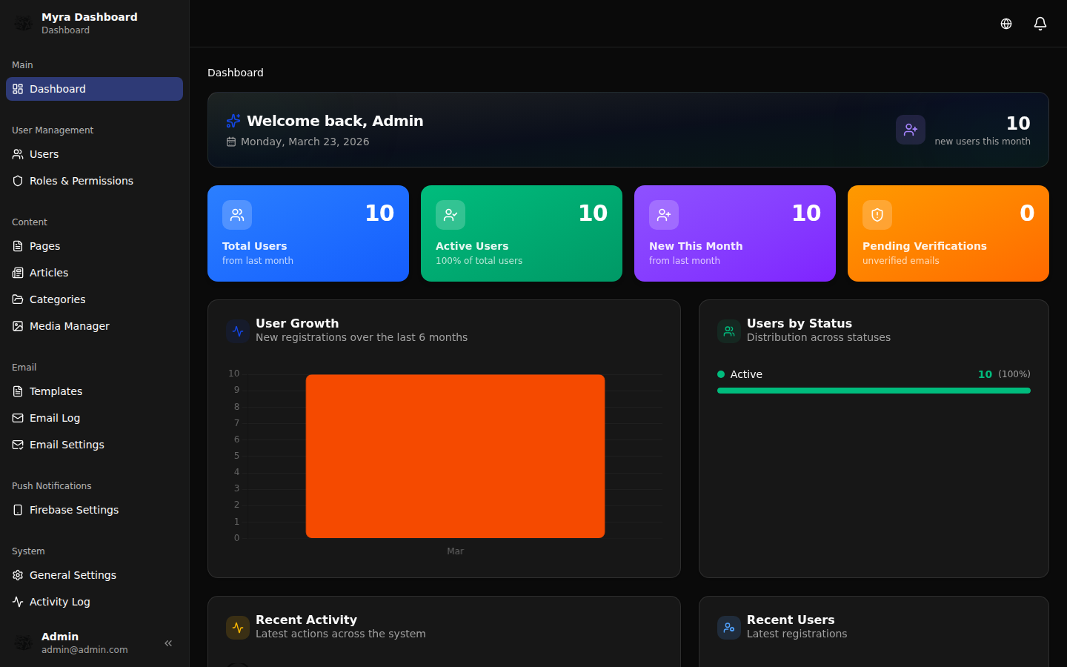Click the Active status progress bar

click(874, 391)
